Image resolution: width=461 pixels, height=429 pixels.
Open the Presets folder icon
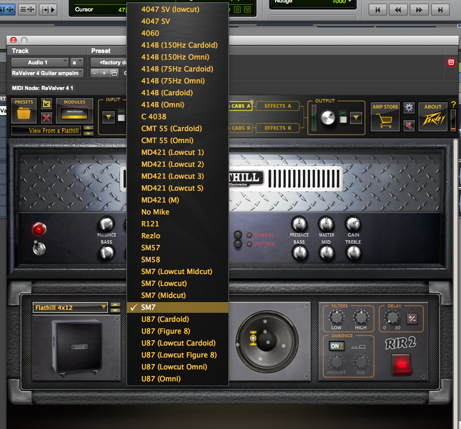24,110
